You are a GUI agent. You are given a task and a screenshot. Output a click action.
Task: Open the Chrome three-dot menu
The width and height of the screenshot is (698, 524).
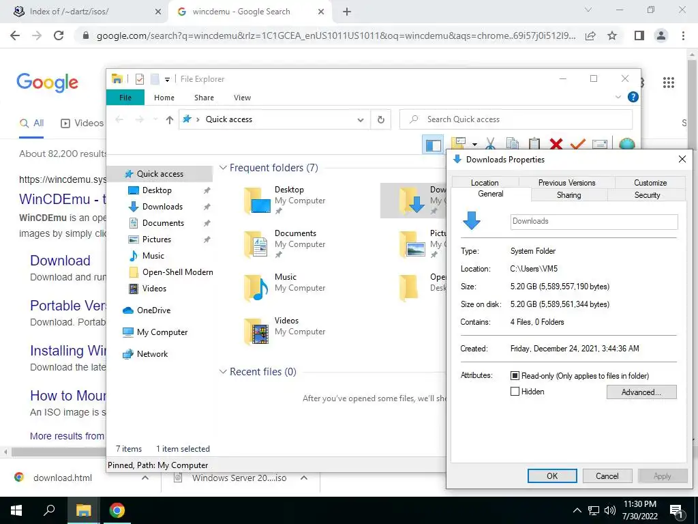[683, 35]
